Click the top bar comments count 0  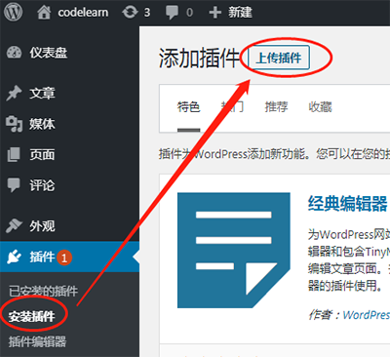pos(189,13)
